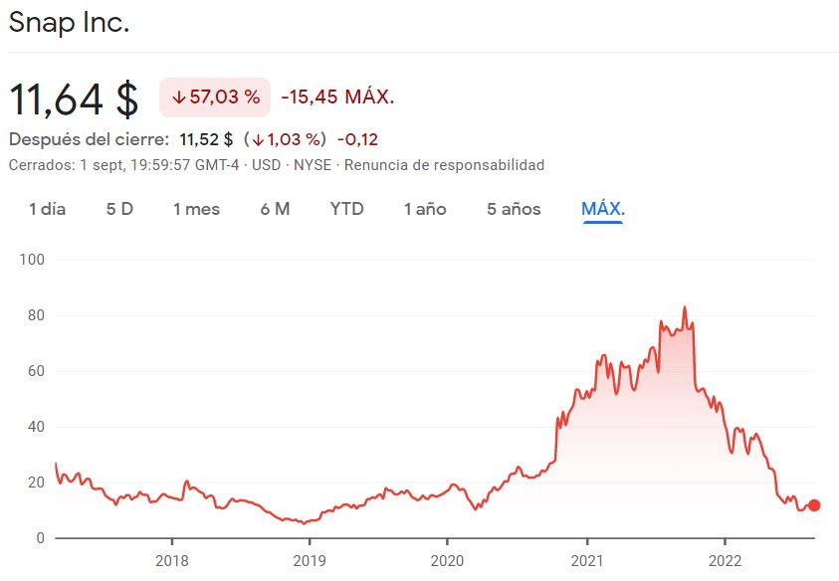This screenshot has height=581, width=839.
Task: Click the 2021 label on the time axis
Action: pos(587,561)
